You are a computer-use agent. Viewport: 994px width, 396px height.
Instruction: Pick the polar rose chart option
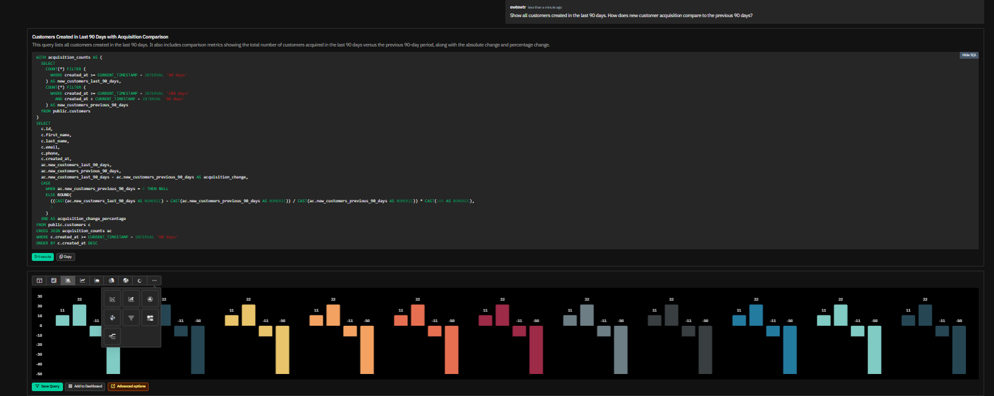pos(112,318)
